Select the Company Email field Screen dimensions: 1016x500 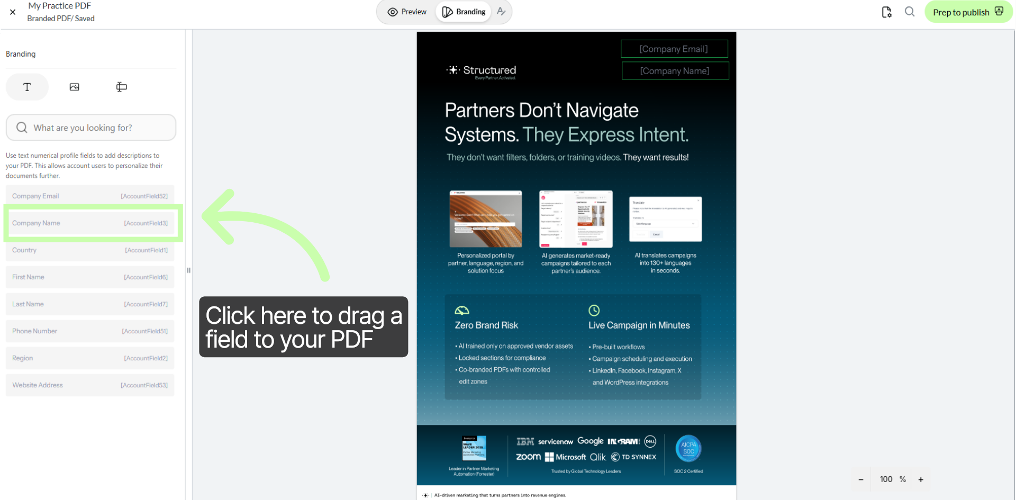coord(90,196)
